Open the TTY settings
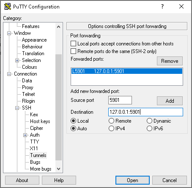192x188 pixels. [35, 142]
